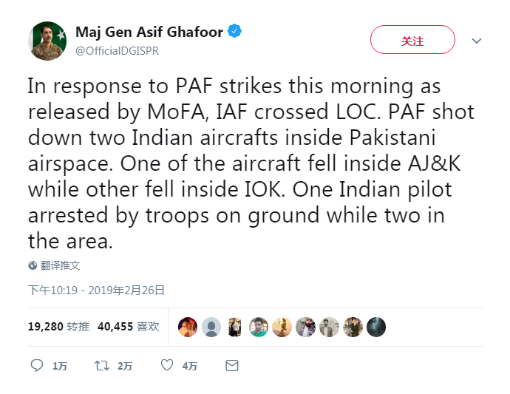Screen dimensions: 510x394
Task: Like the tweet with heart icon
Action: [167, 365]
